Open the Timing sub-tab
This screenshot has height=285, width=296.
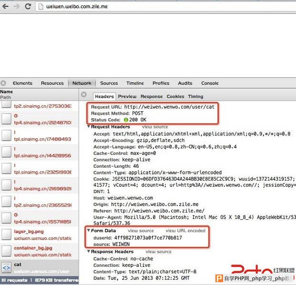(195, 97)
